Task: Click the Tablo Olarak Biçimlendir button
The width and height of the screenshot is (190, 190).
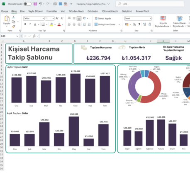Action: point(179,22)
